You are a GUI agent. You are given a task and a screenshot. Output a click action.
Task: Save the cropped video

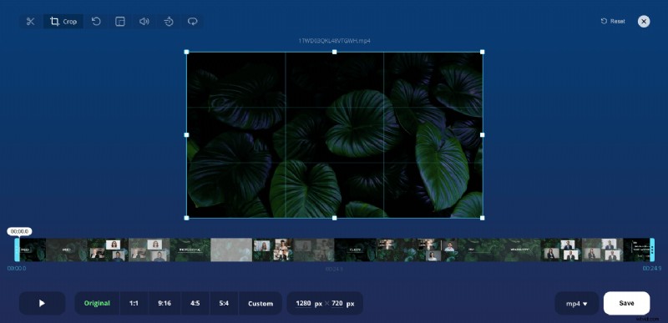tap(627, 303)
